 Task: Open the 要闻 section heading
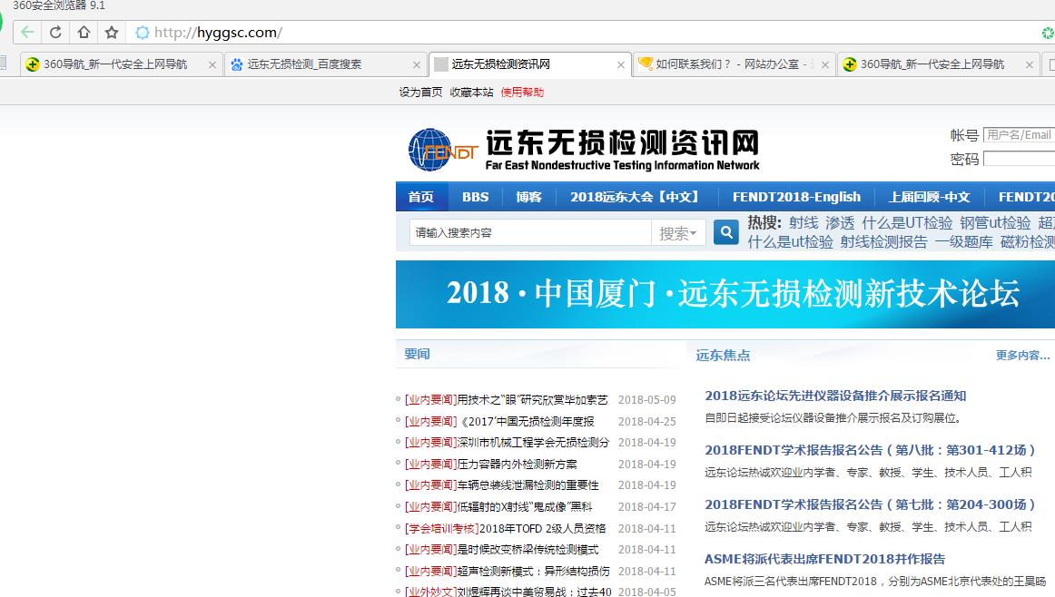417,355
